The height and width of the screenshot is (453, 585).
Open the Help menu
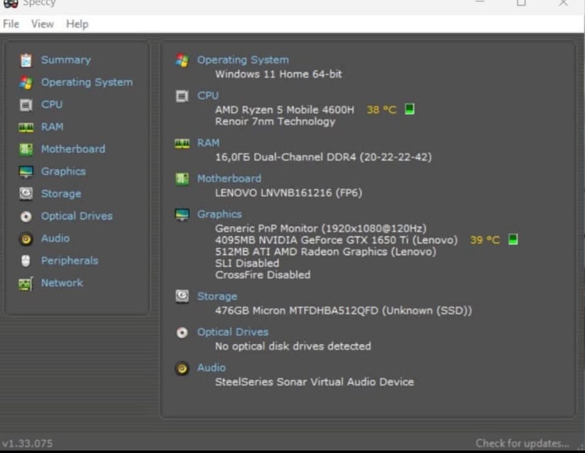click(77, 24)
